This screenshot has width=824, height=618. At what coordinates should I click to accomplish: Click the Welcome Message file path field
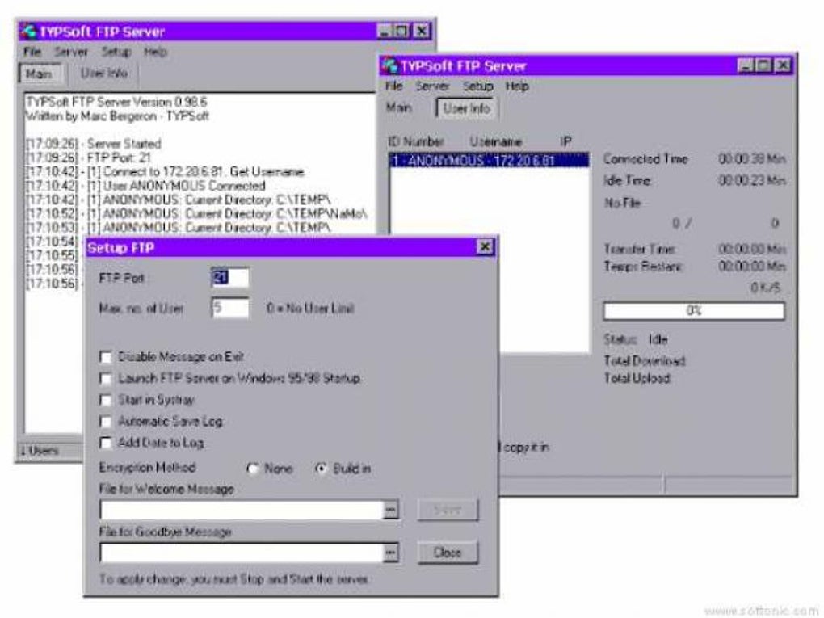click(242, 509)
